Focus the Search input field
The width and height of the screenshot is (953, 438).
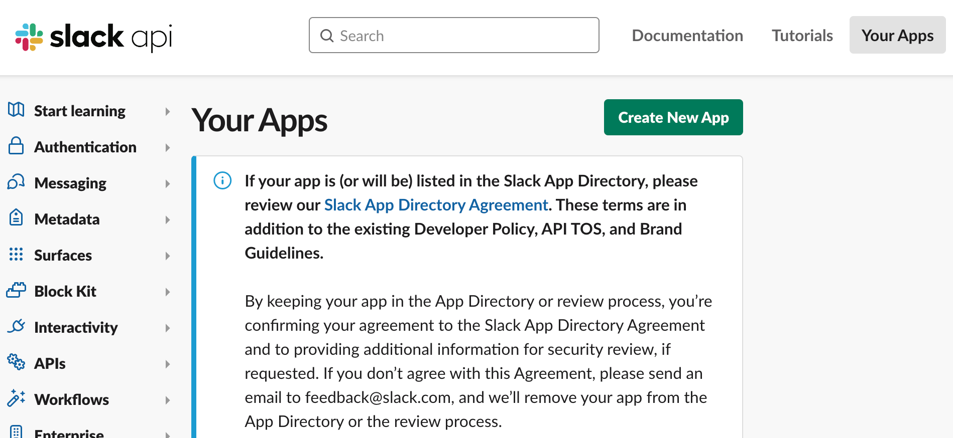(454, 35)
